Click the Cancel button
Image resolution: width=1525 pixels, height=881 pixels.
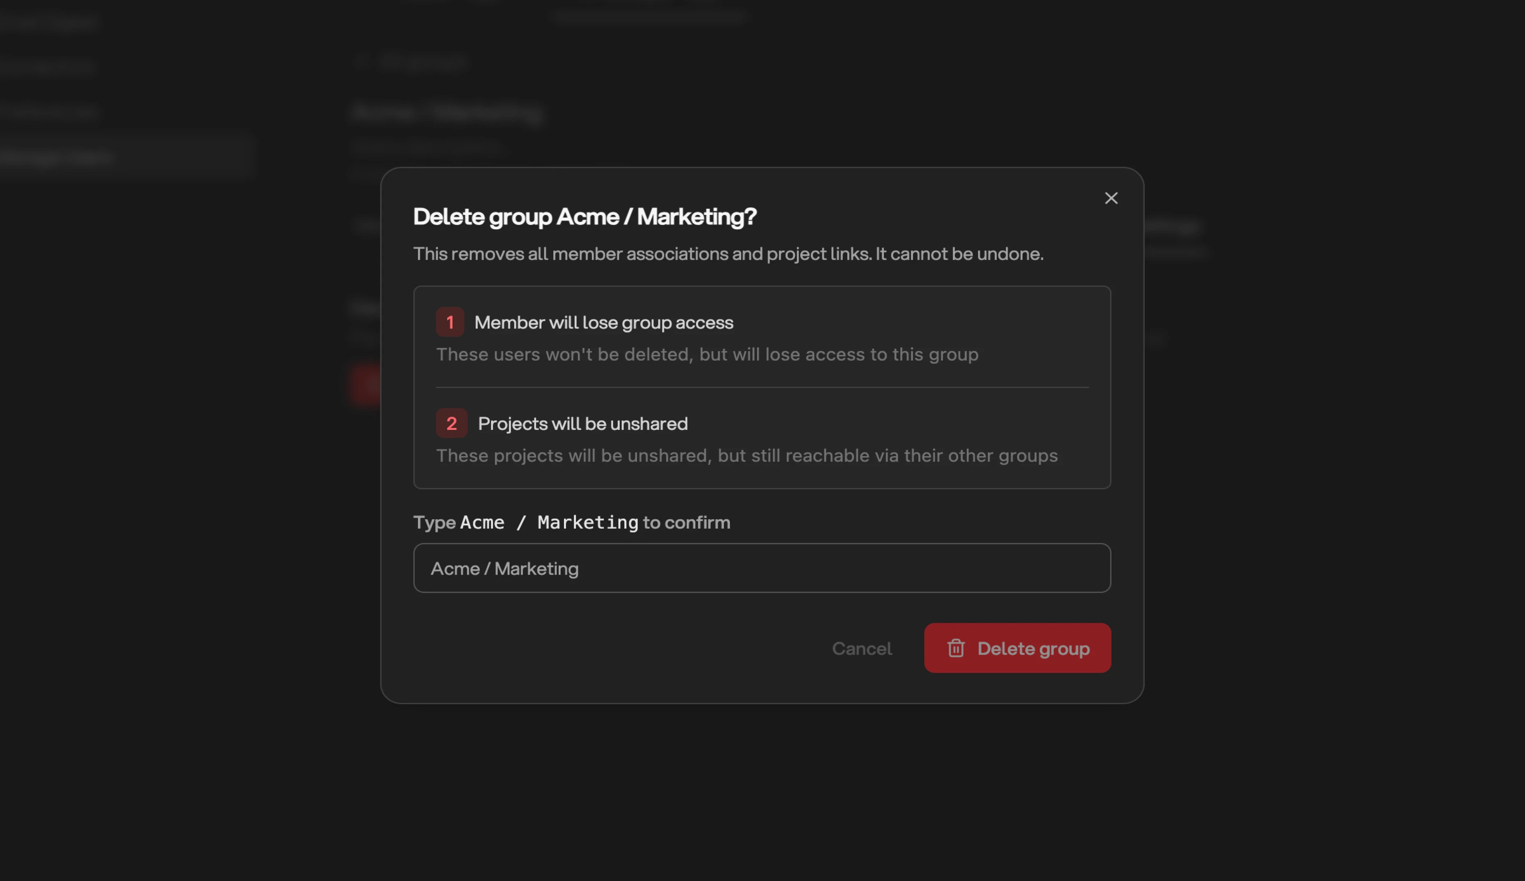[861, 648]
